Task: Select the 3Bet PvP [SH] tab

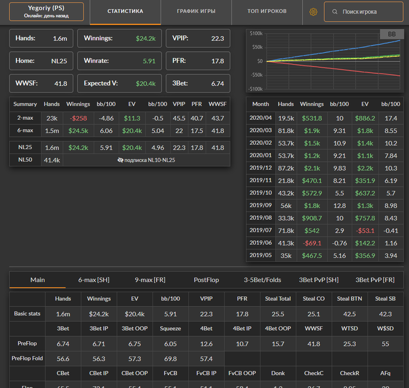Action: (x=318, y=280)
